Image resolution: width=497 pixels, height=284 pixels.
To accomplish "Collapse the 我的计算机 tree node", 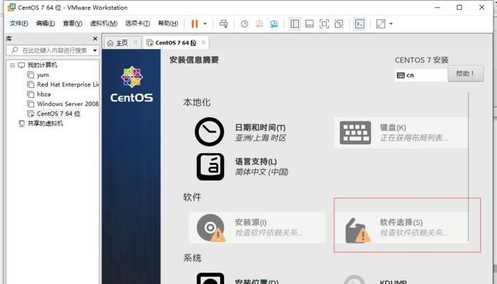I will pyautogui.click(x=12, y=65).
